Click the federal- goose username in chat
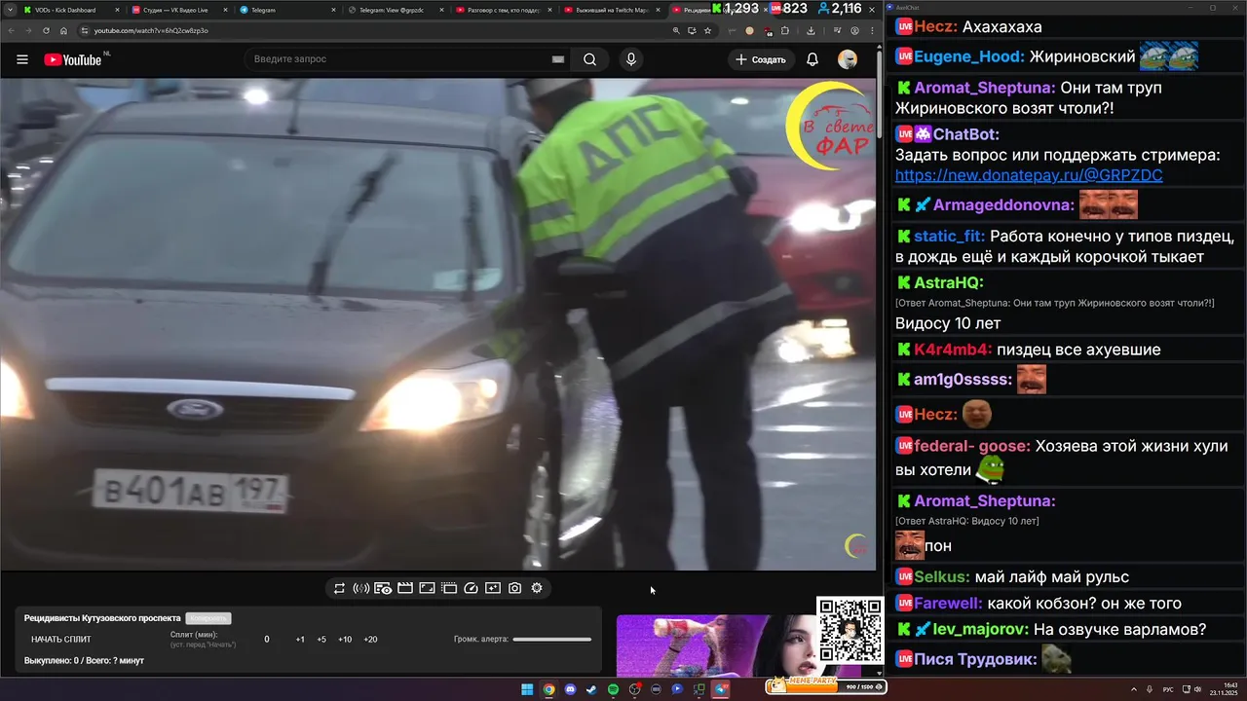The image size is (1247, 701). tap(971, 446)
